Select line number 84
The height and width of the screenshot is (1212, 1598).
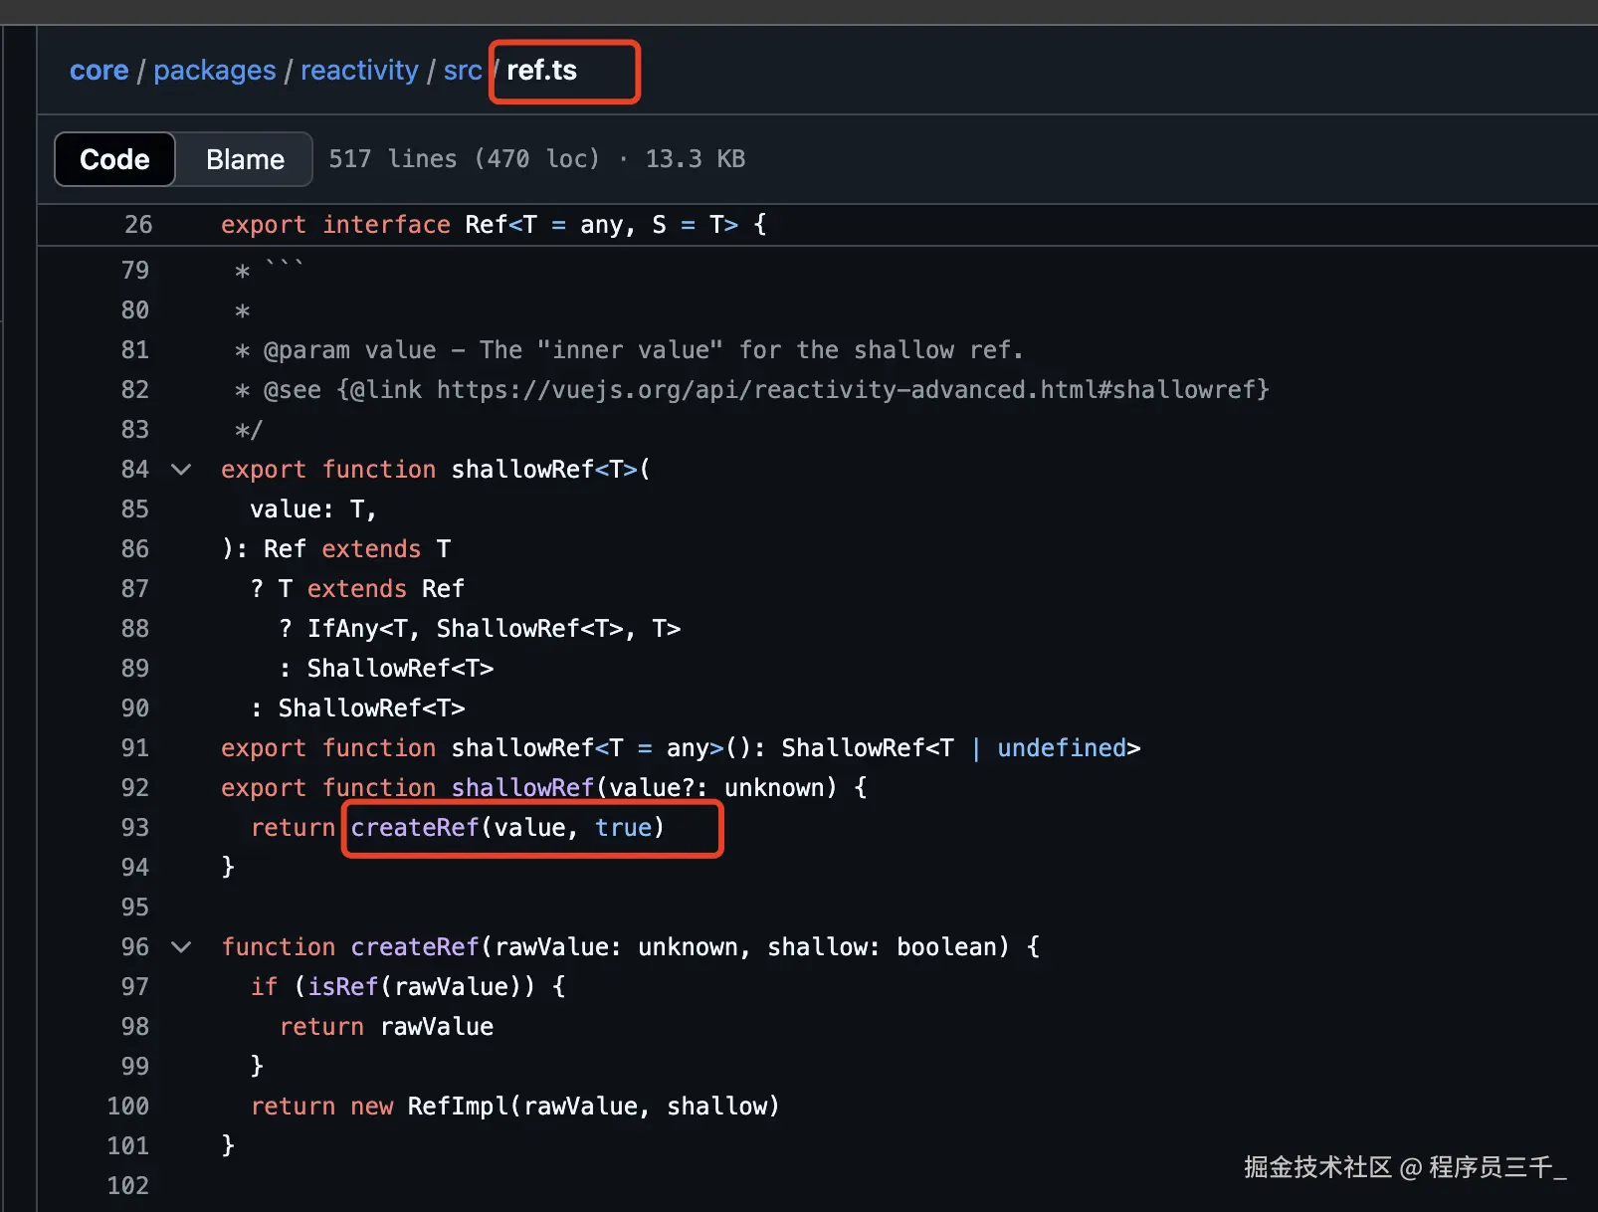[135, 470]
